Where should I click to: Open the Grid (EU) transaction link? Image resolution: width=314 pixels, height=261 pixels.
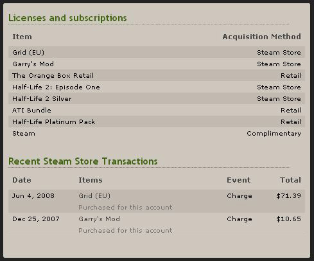tap(94, 196)
